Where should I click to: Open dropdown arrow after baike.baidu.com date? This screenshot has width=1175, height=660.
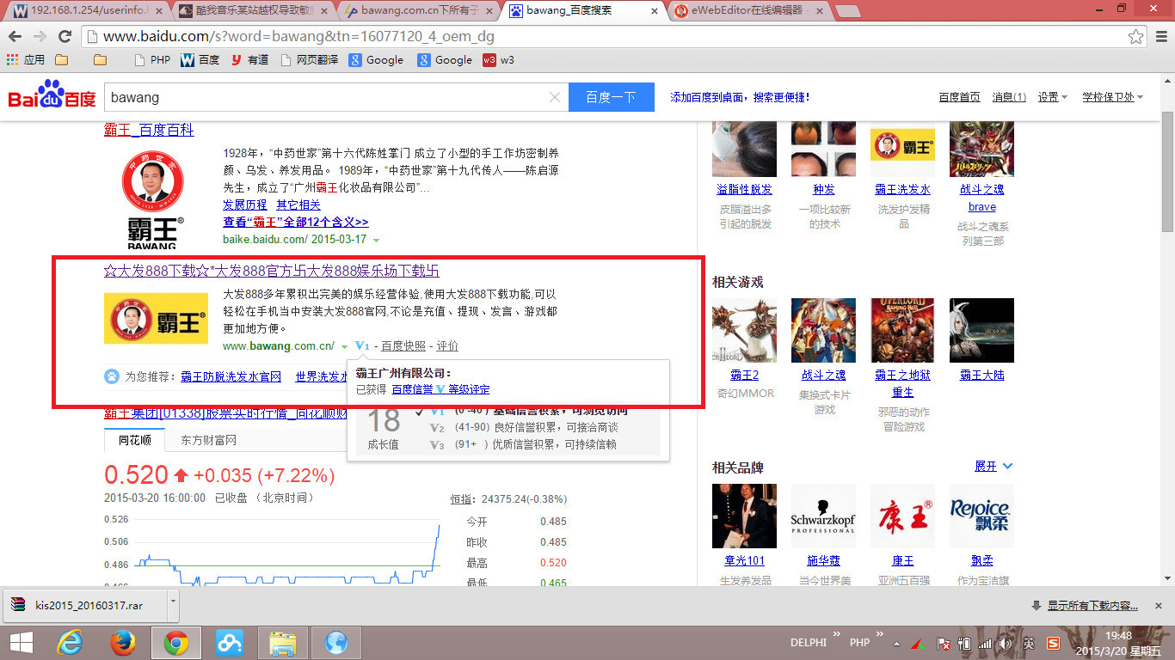click(377, 240)
